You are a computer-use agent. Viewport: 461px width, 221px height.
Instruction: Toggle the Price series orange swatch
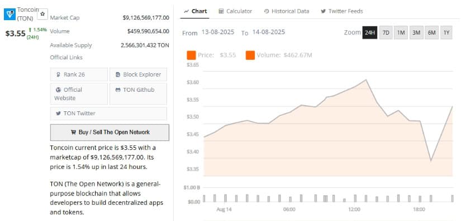(191, 55)
